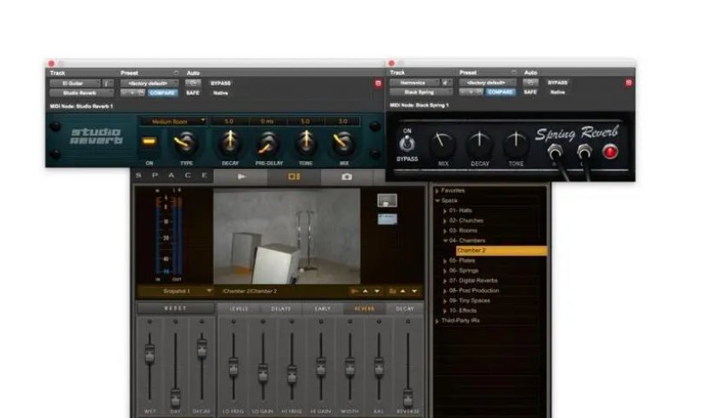Screen dimensions: 715x418
Task: Expand the 06- Springs folder
Action: pos(445,270)
